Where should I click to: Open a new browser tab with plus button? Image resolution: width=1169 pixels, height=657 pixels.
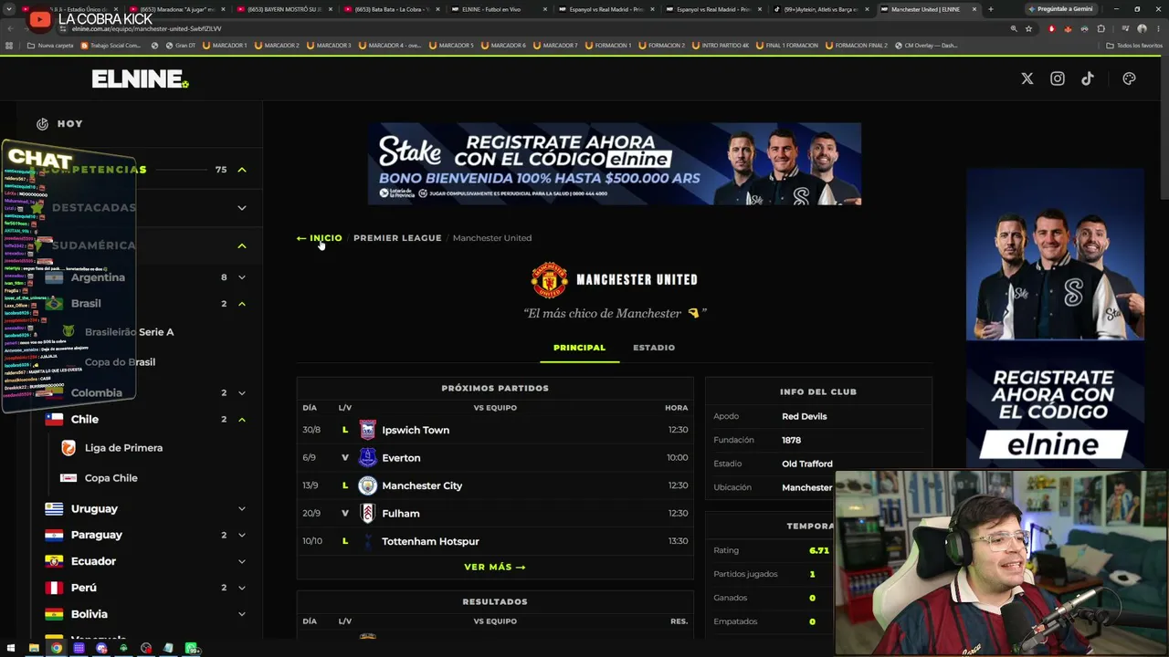(991, 9)
